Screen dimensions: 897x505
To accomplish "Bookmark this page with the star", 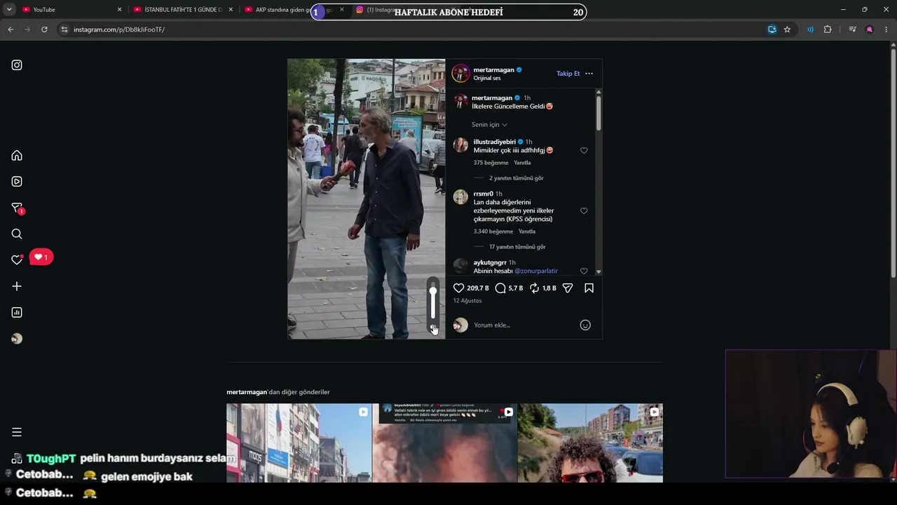I will click(x=787, y=29).
